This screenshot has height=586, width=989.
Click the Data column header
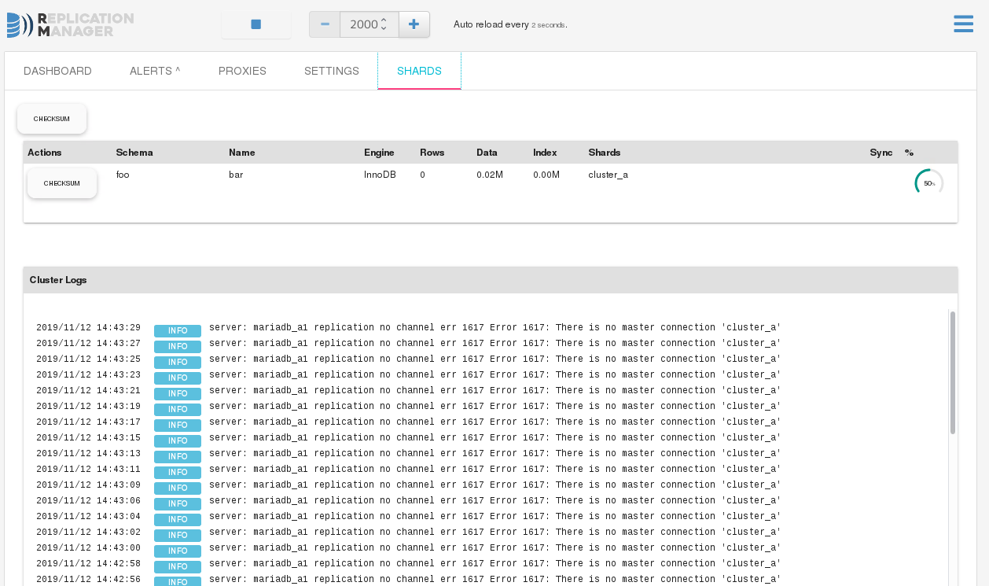487,153
